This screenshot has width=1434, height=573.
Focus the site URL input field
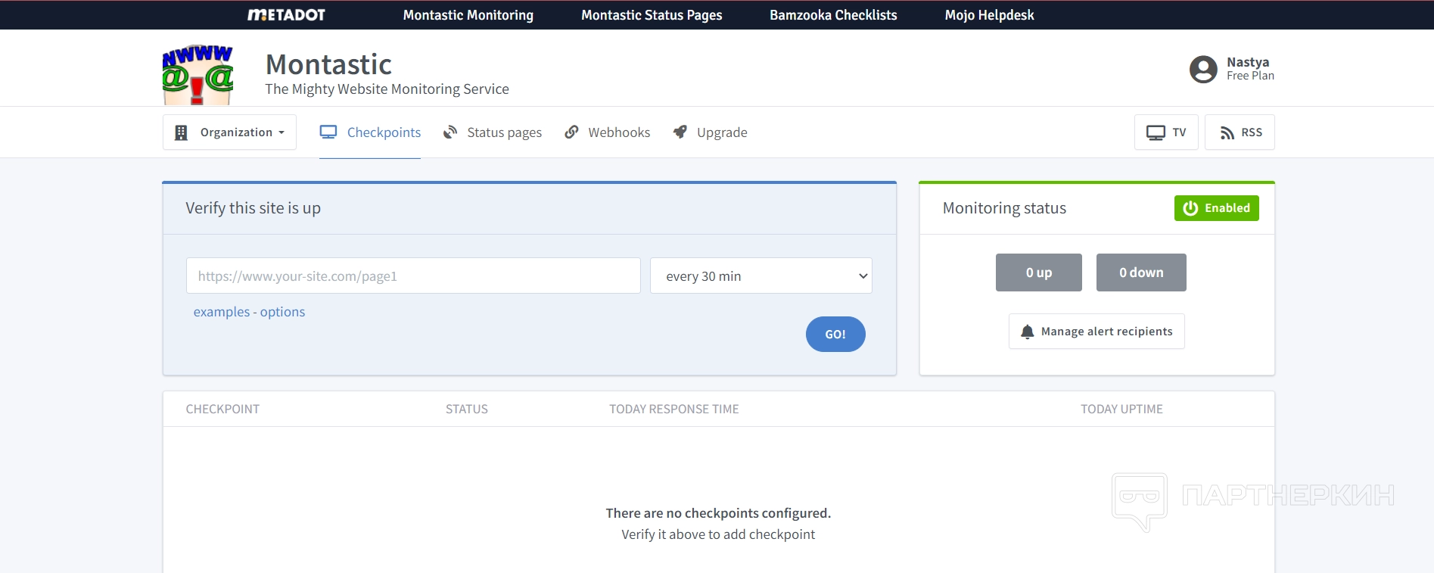[413, 276]
